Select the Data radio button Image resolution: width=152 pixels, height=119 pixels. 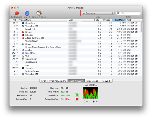pos(94,101)
